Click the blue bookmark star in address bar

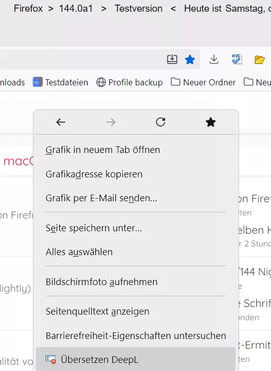[x=190, y=59]
